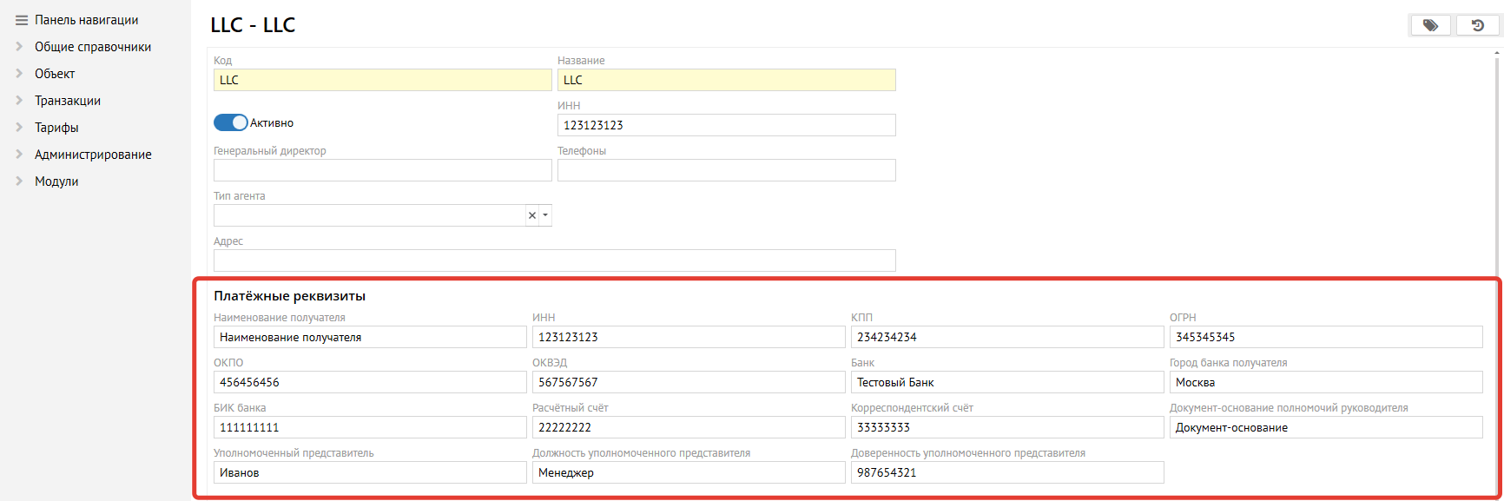This screenshot has width=1504, height=501.
Task: Expand the Общие справочники chevron
Action: (x=19, y=47)
